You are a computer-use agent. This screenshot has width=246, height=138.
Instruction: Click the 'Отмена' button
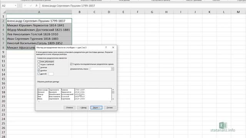click(70, 107)
